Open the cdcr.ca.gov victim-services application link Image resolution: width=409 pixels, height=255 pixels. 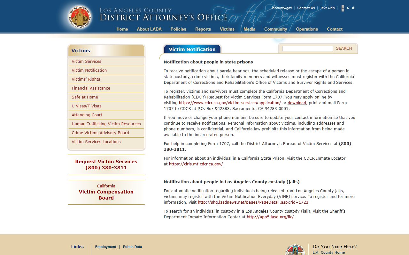(x=230, y=103)
